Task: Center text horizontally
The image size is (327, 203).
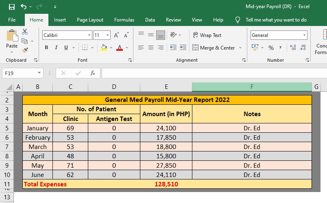Action: (151, 48)
